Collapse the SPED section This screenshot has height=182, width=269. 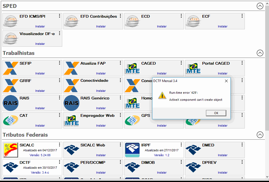point(260,6)
